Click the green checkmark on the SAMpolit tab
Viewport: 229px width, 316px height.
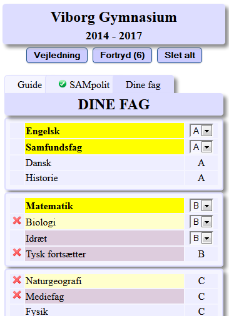pyautogui.click(x=63, y=84)
